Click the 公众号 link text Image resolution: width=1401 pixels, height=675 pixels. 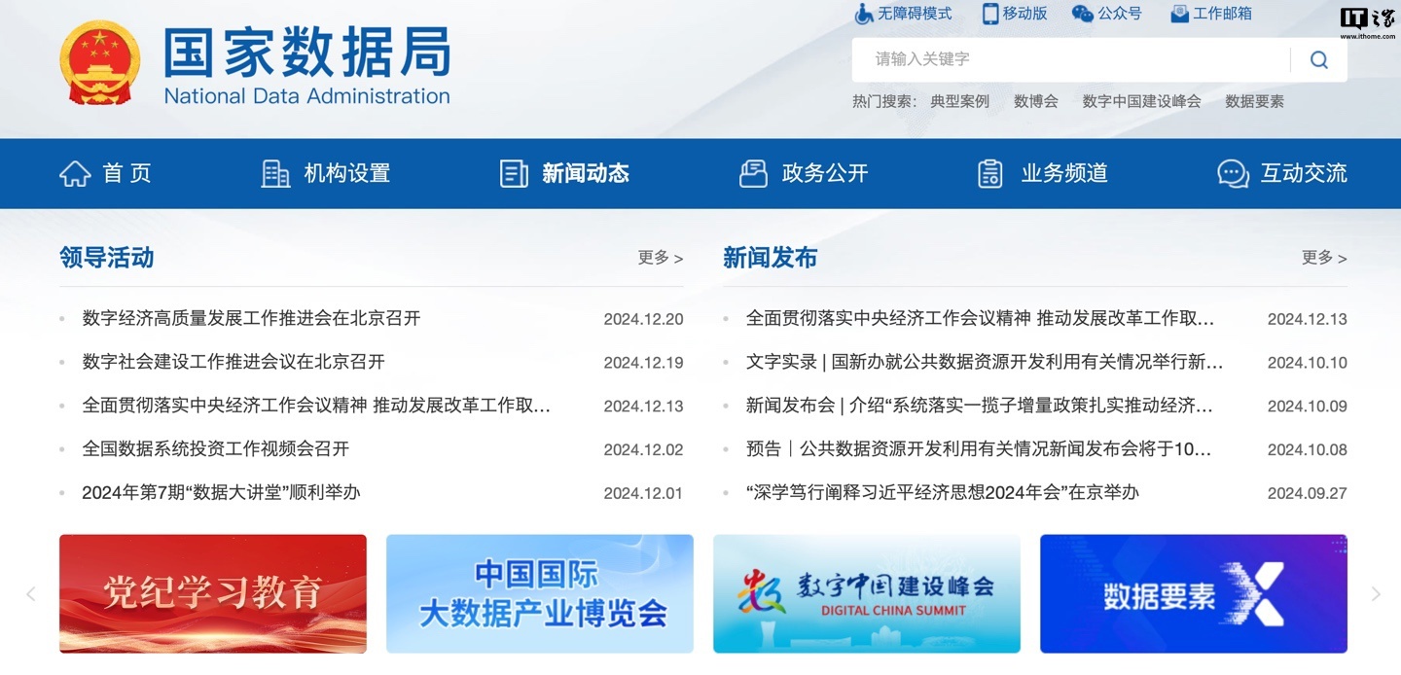(x=1120, y=14)
